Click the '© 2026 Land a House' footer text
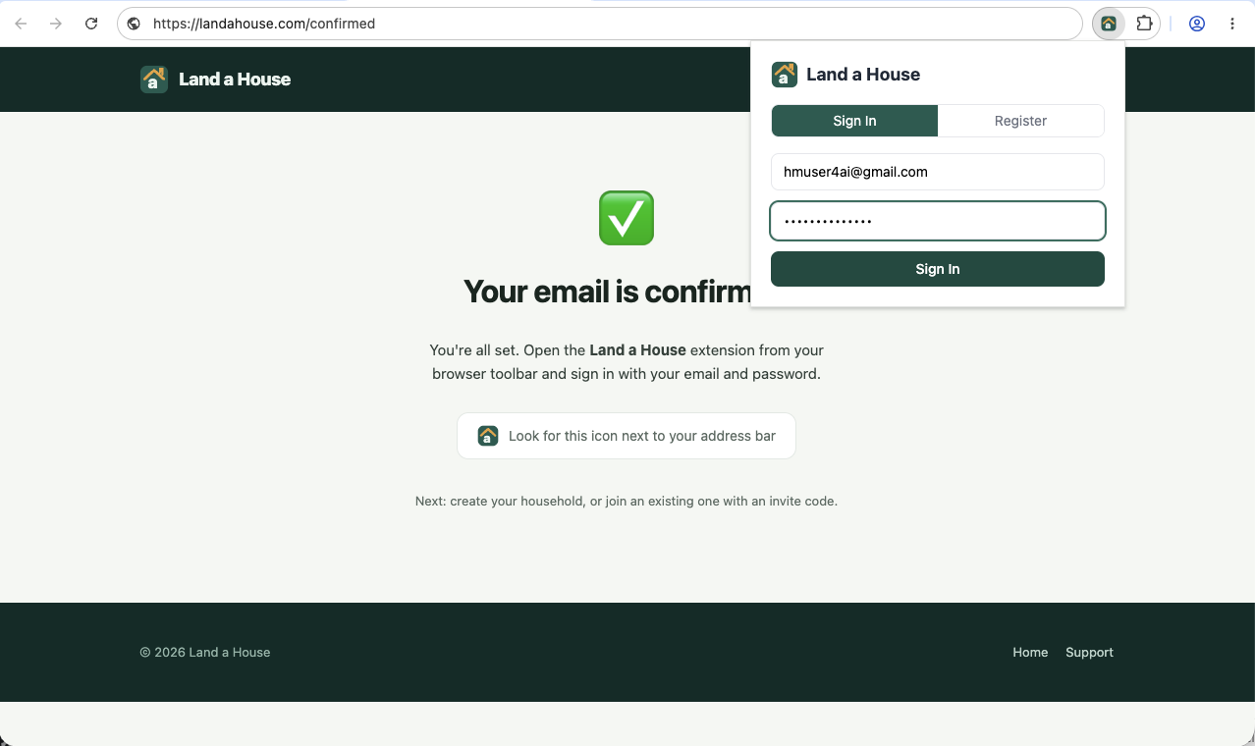 [205, 653]
